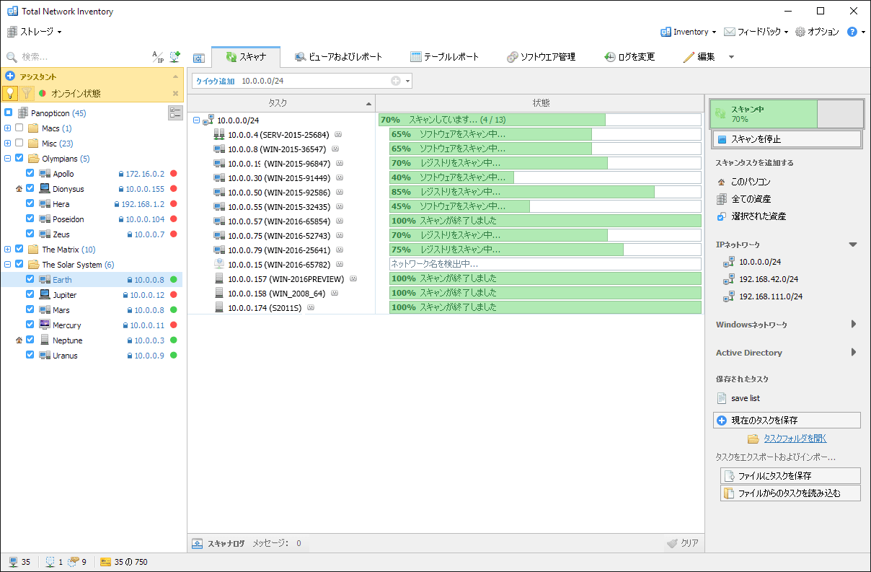Click the scanner log expand icon
The image size is (871, 572).
[x=197, y=544]
